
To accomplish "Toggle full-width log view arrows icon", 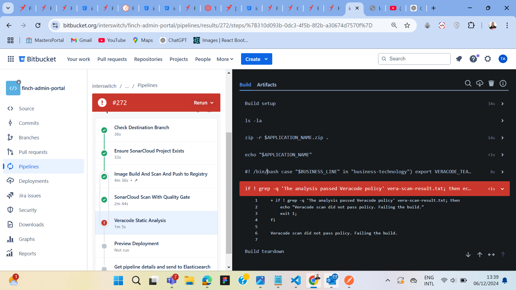I will tap(491, 255).
